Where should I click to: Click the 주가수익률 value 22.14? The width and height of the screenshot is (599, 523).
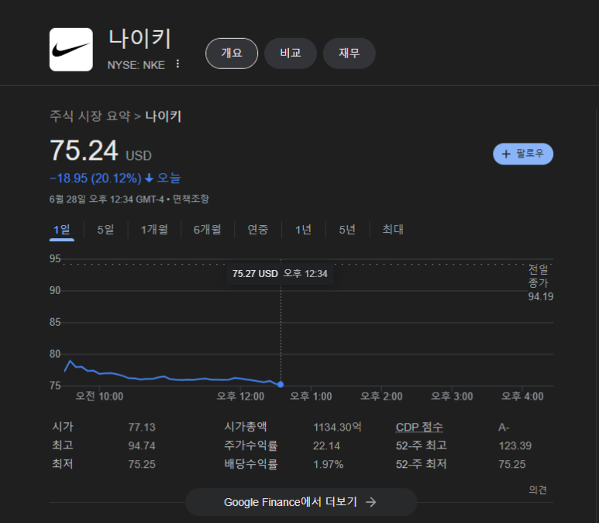pos(327,445)
